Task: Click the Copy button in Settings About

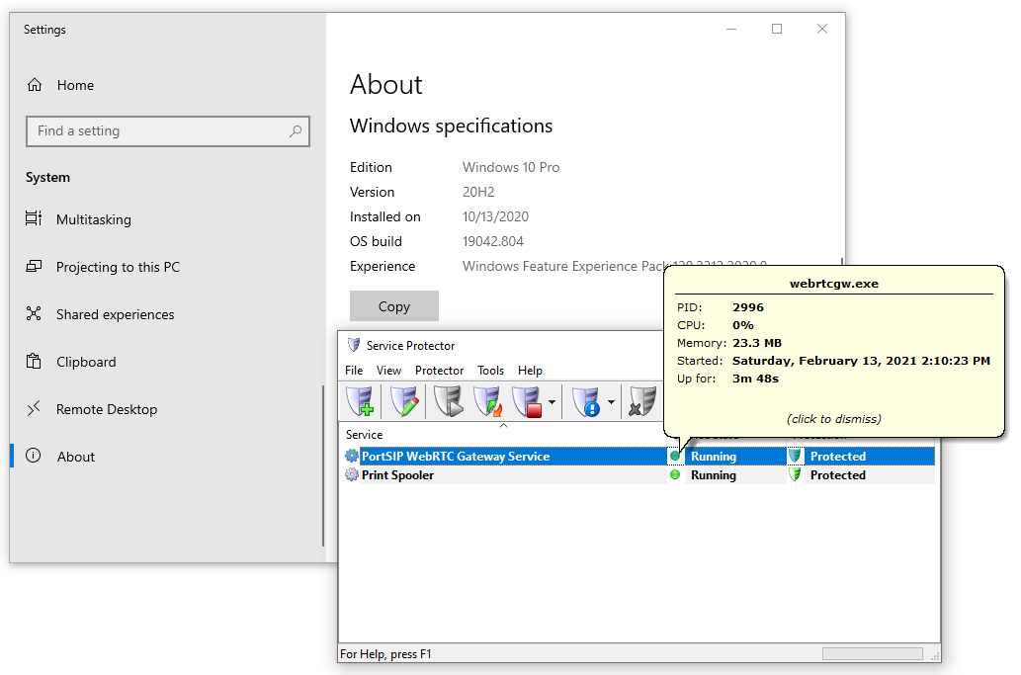Action: click(x=394, y=306)
